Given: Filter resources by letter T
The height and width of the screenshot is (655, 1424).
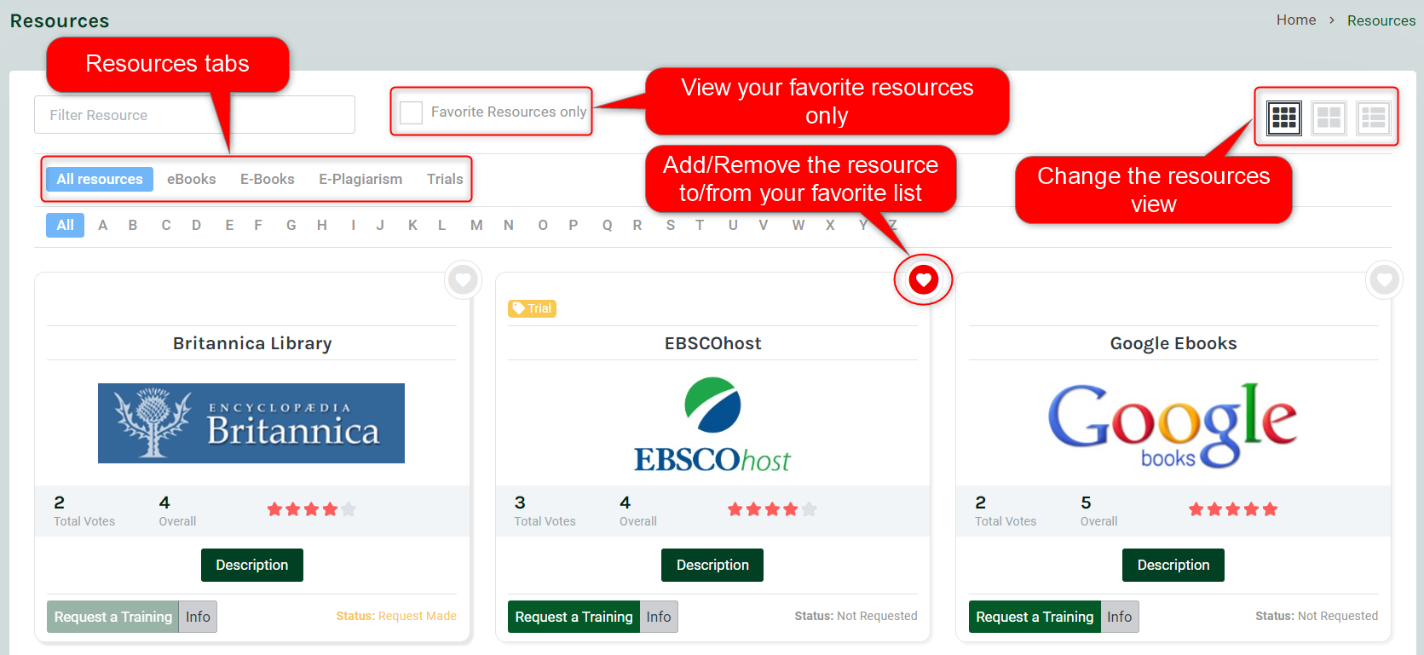Looking at the screenshot, I should click(700, 225).
